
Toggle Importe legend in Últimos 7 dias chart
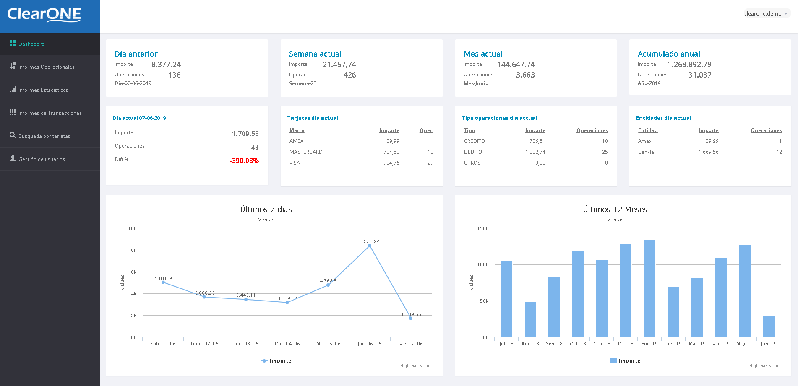point(276,361)
